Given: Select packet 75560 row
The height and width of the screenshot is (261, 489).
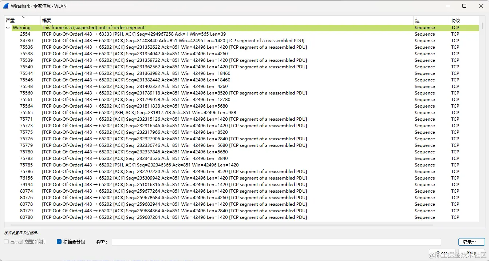Looking at the screenshot, I should click(241, 93).
